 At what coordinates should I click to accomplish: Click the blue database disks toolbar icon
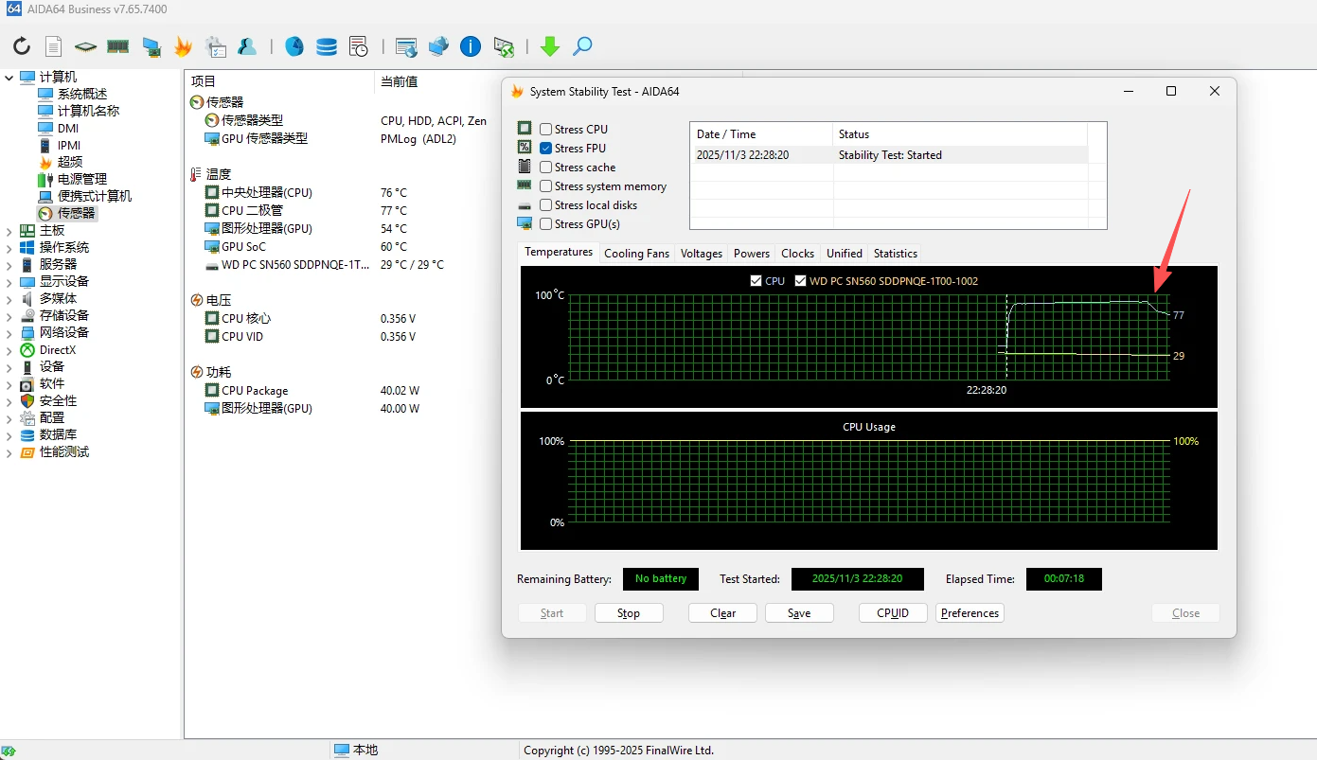pyautogui.click(x=327, y=46)
